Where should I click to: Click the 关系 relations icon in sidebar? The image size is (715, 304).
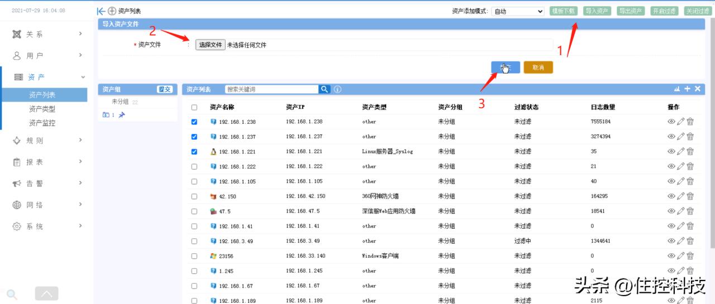click(17, 34)
